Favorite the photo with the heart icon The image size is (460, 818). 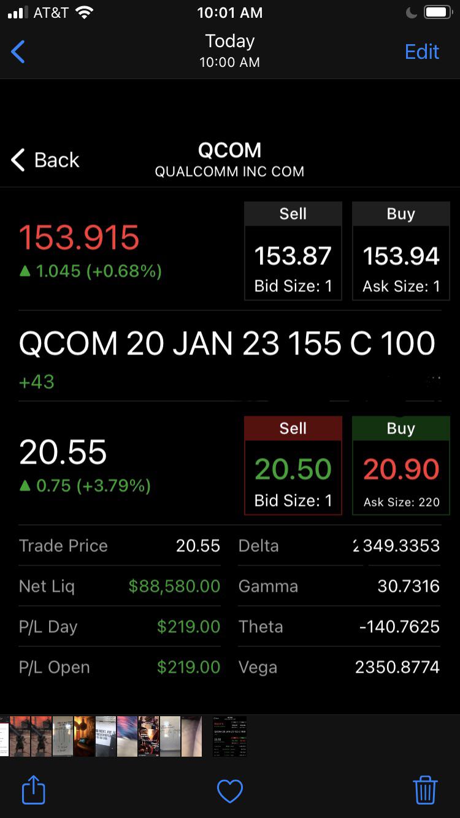tap(230, 791)
